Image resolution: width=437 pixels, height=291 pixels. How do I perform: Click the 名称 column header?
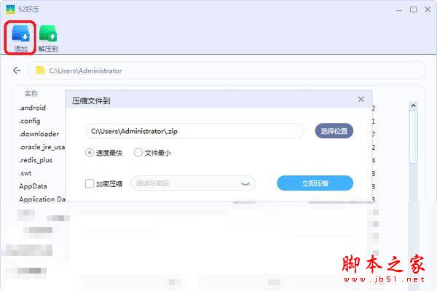click(x=31, y=93)
